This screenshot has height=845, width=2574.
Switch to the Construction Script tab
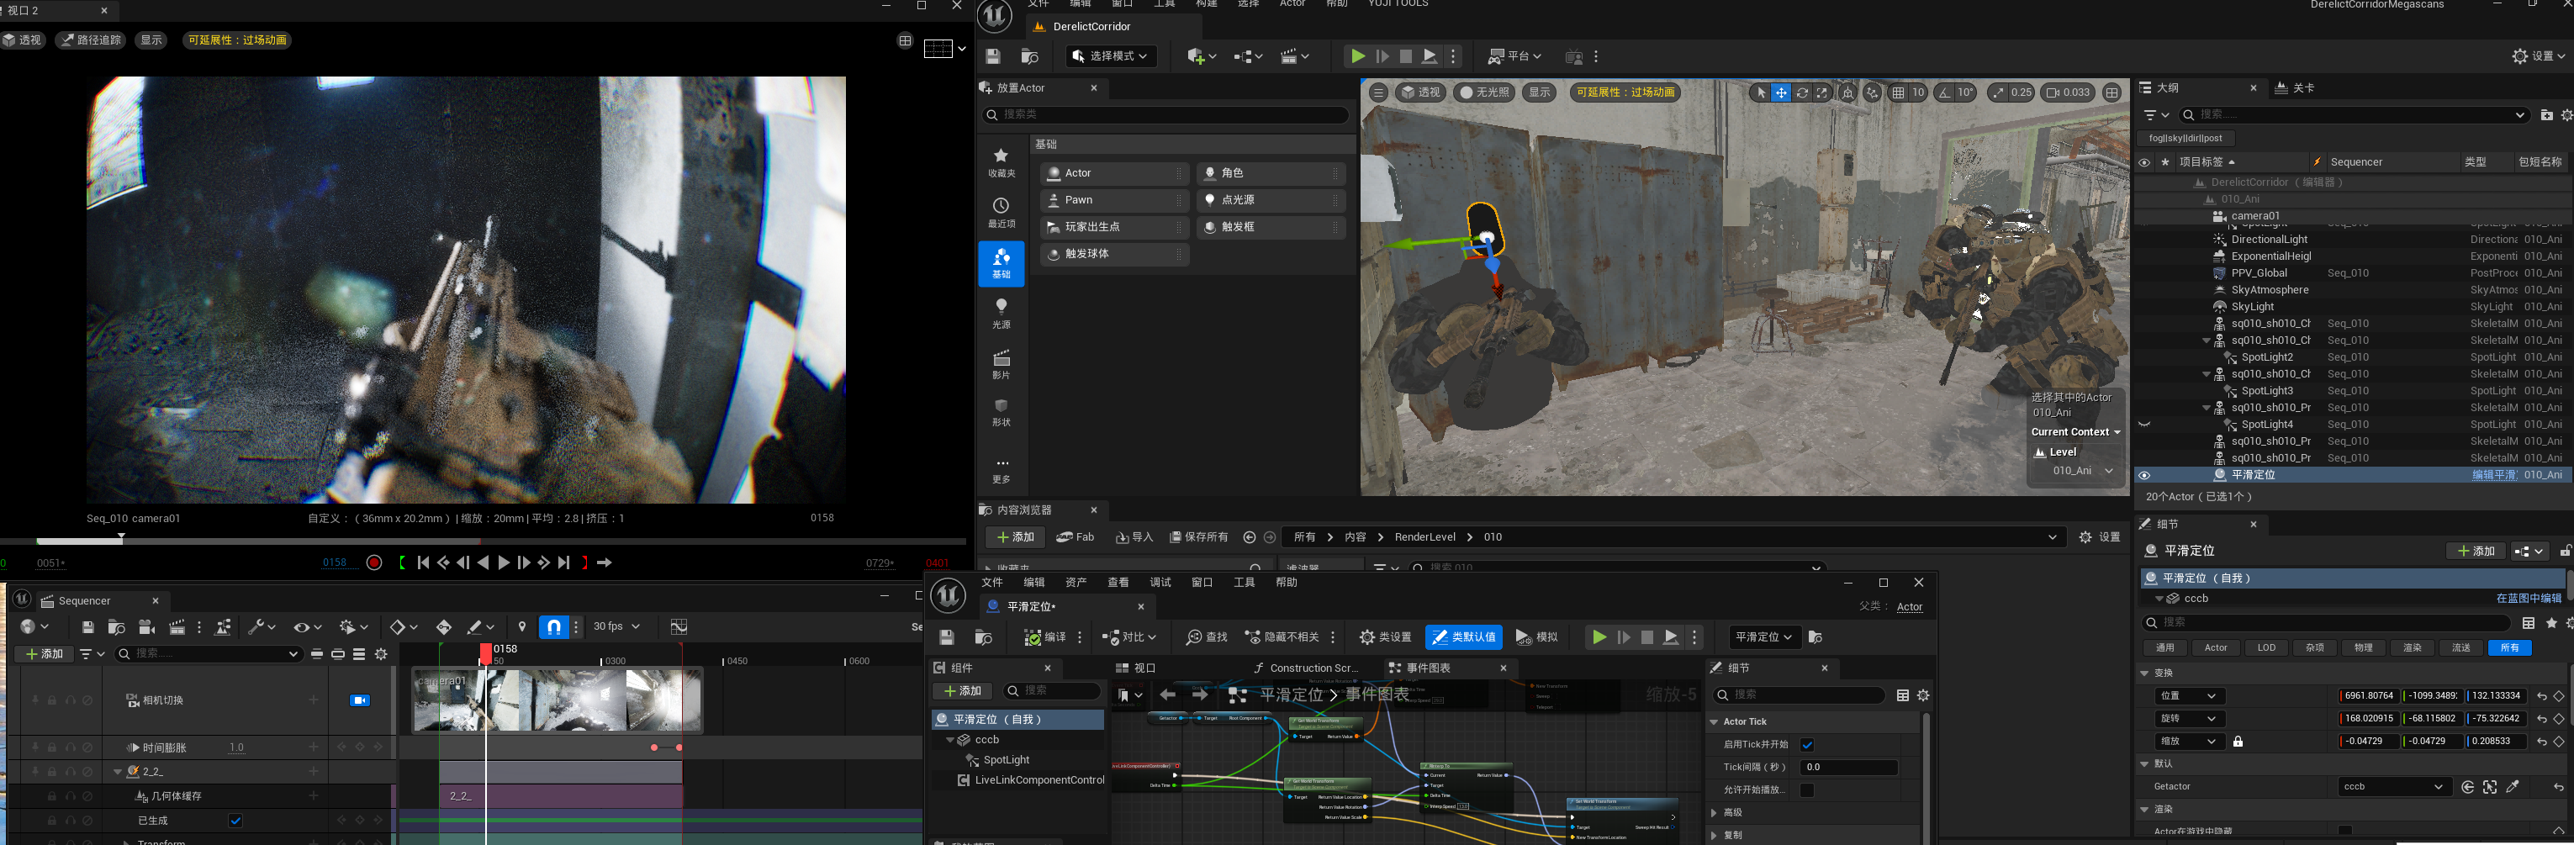[1306, 668]
